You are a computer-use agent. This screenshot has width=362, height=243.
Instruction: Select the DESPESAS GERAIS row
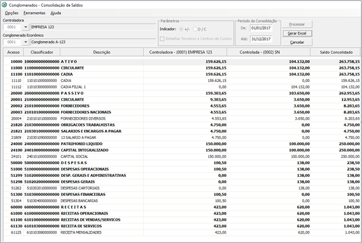[182, 182]
